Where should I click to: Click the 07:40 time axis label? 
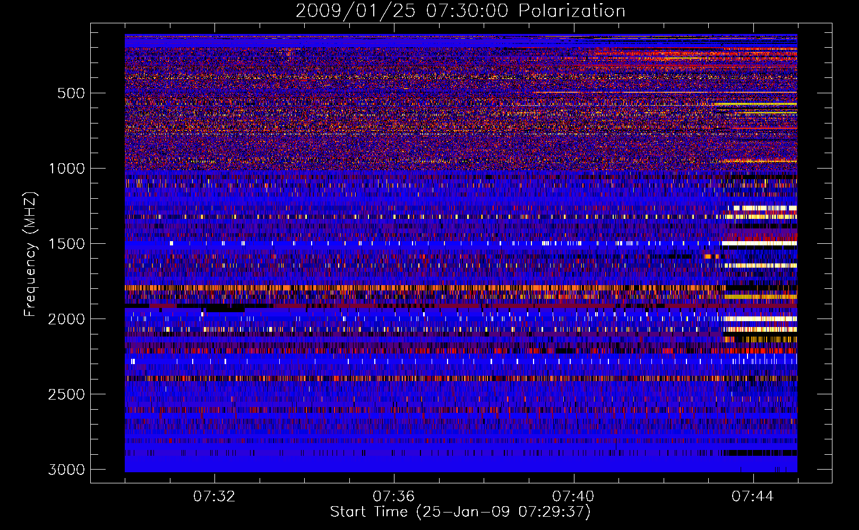click(573, 497)
